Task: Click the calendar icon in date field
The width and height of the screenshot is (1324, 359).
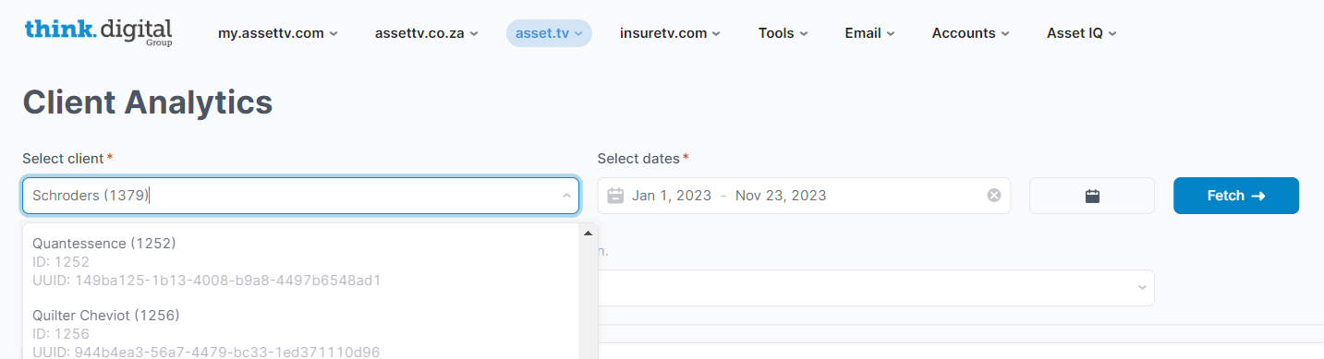Action: pos(615,196)
